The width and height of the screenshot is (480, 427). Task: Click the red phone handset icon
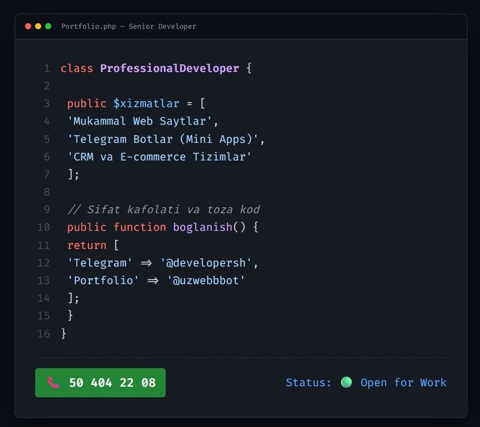pyautogui.click(x=54, y=383)
